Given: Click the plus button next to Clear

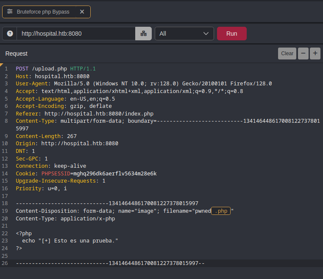Looking at the screenshot, I should point(315,54).
